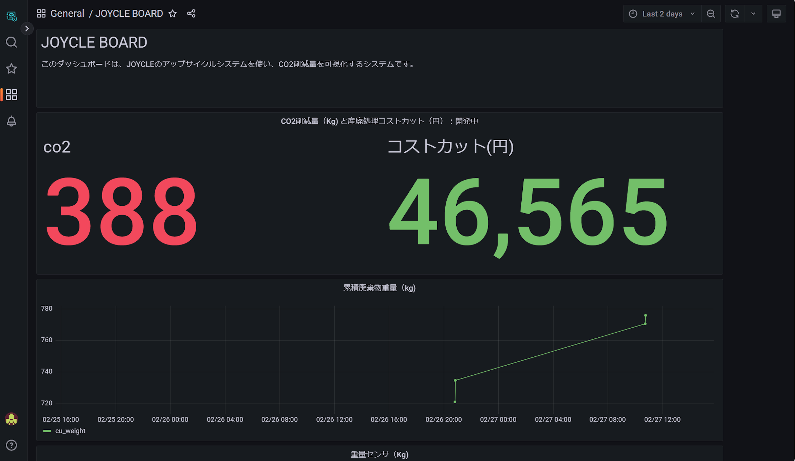Toggle cu_weight series in legend
Screen dimensions: 795x461
pos(70,431)
